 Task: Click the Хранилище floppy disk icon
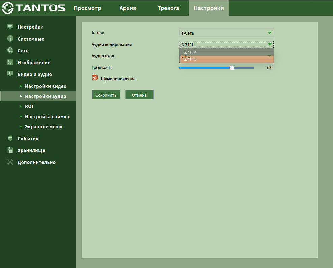pos(10,150)
